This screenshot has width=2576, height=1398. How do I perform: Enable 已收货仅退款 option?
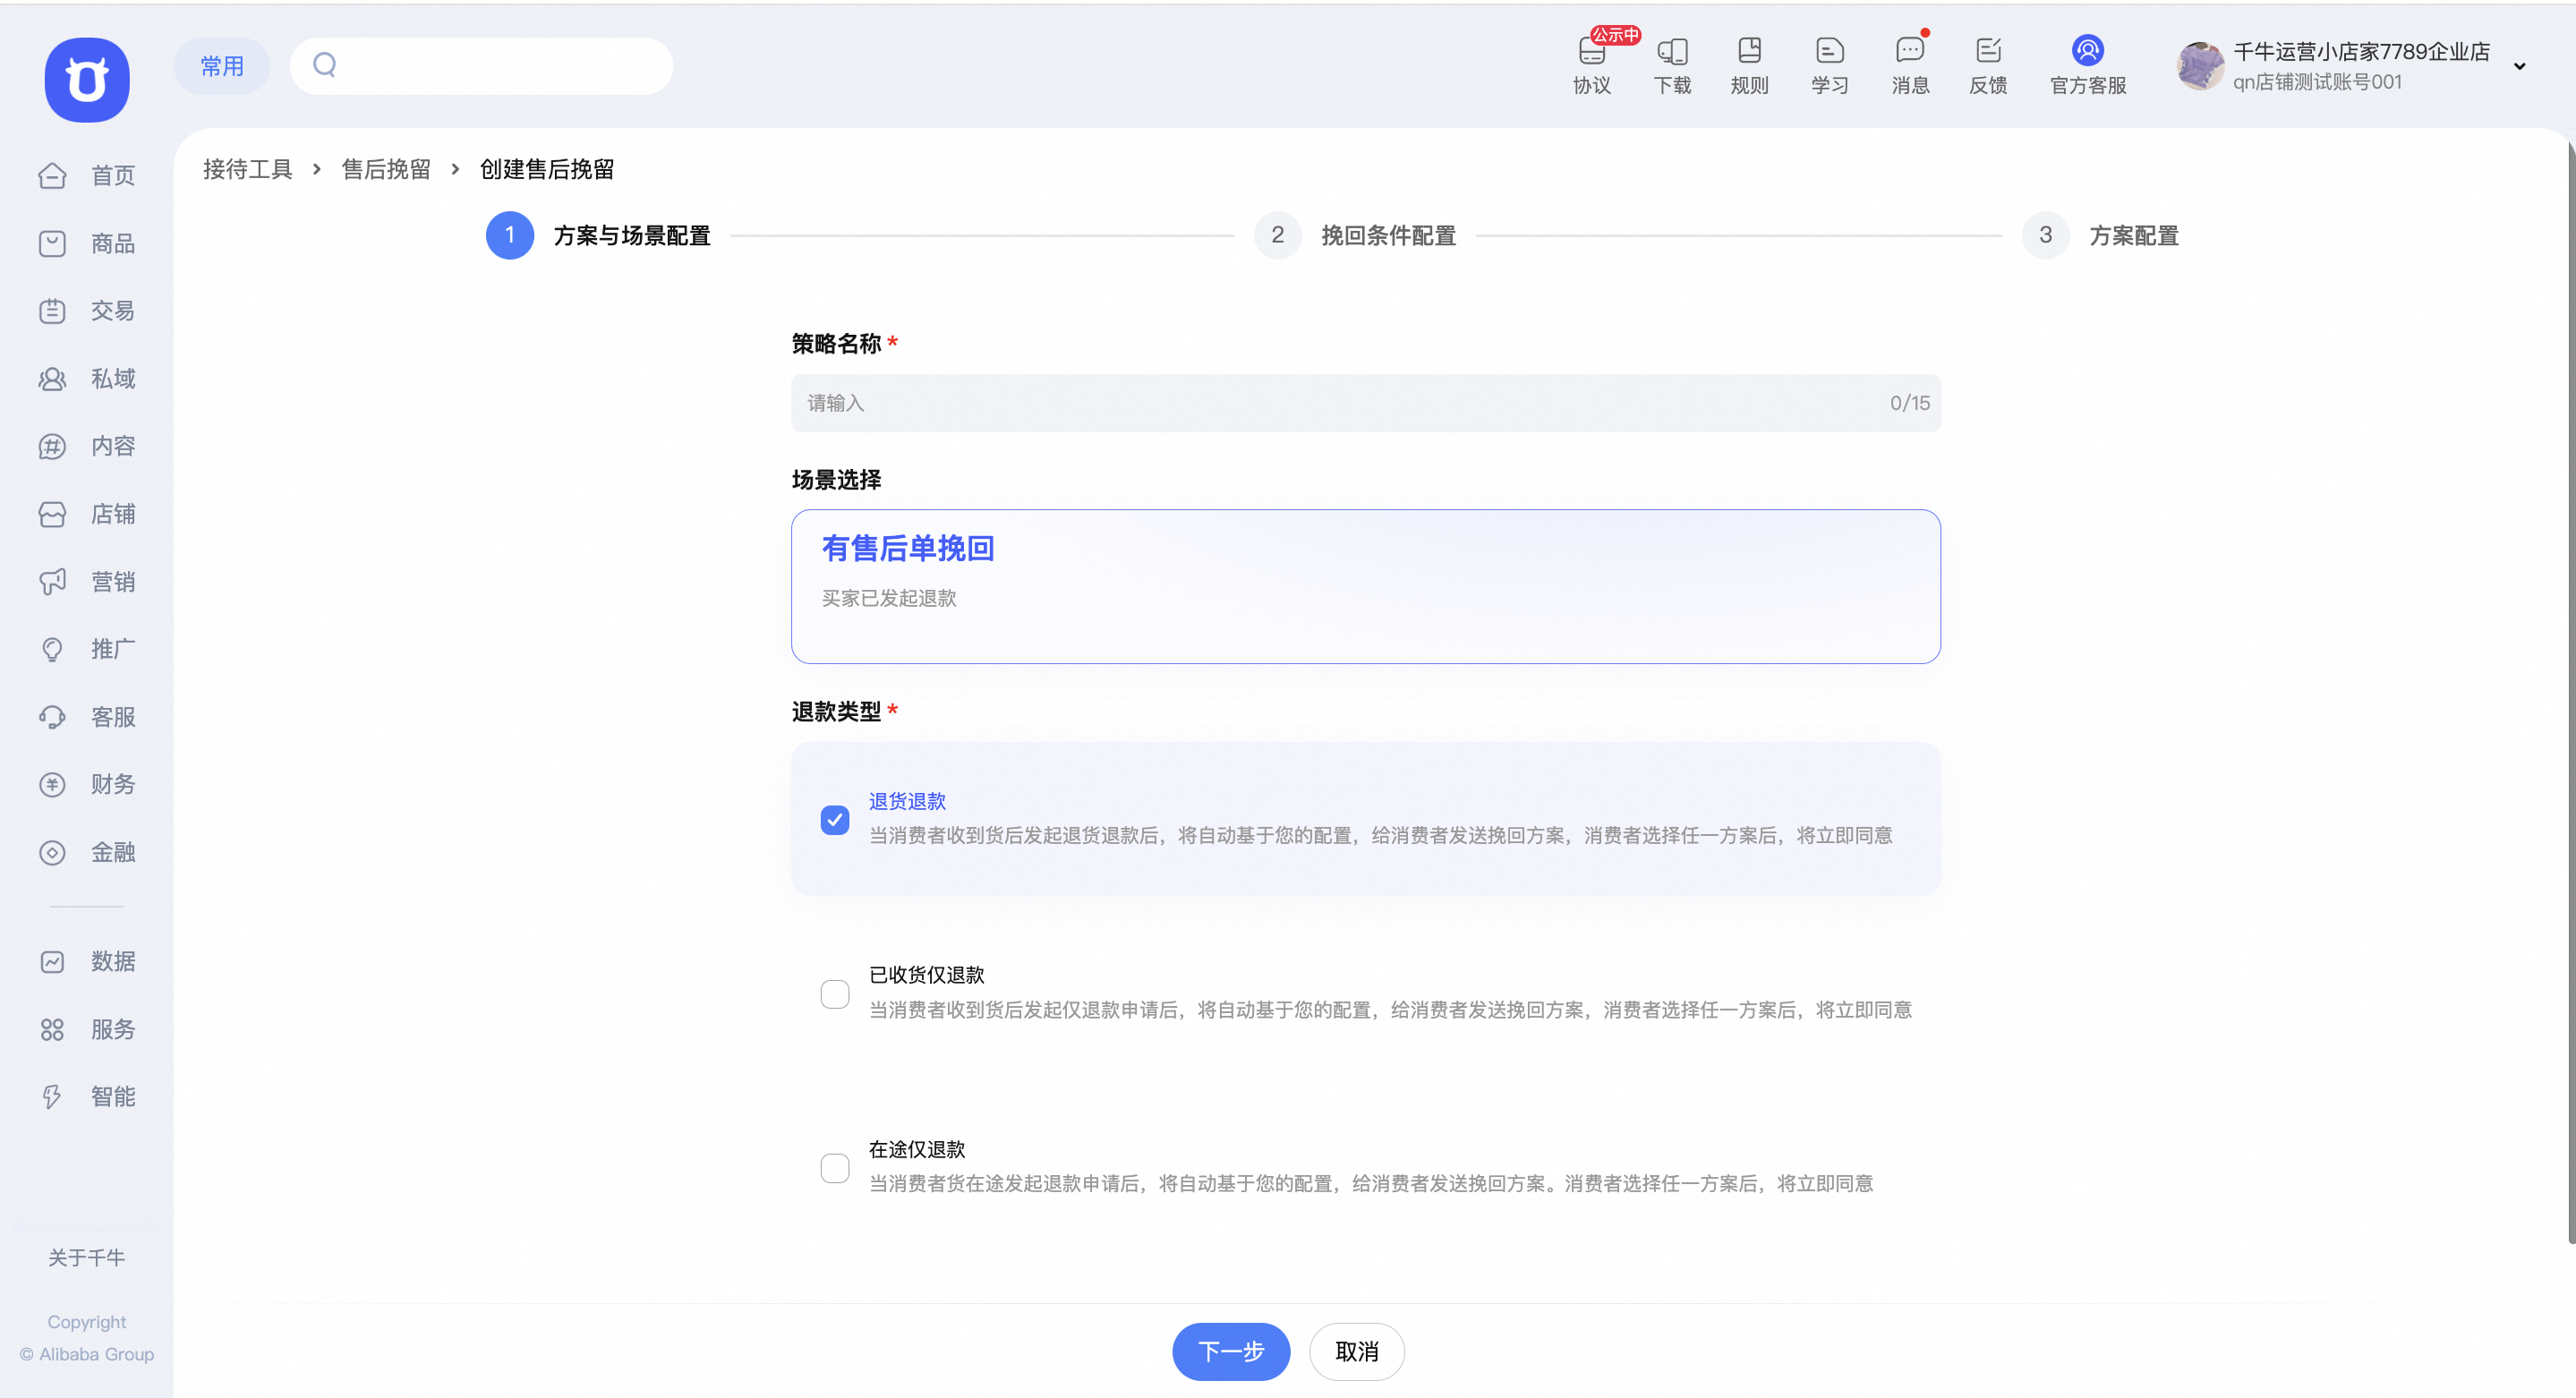click(835, 993)
